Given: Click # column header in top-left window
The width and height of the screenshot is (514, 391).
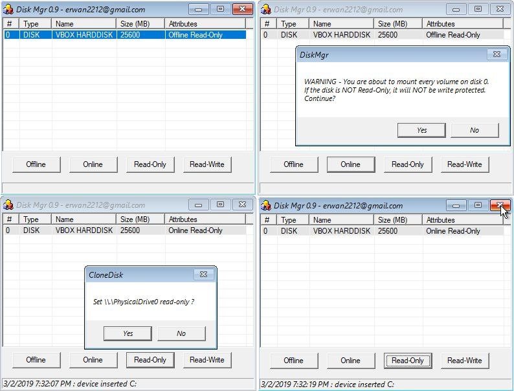Looking at the screenshot, I should [11, 24].
